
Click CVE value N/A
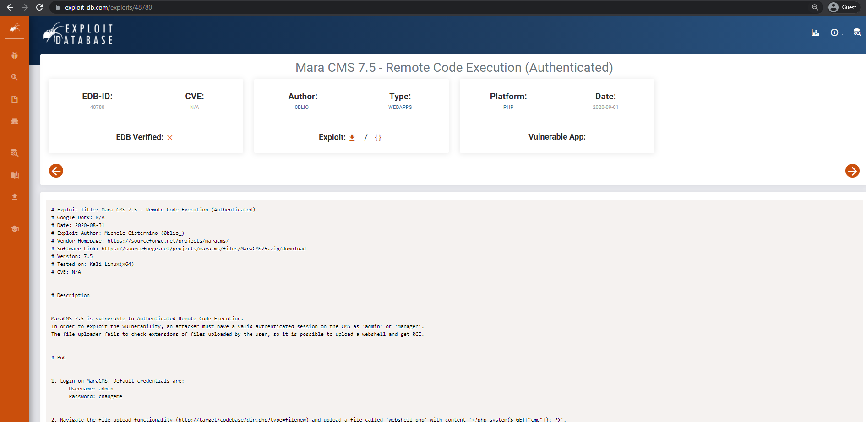(x=195, y=107)
